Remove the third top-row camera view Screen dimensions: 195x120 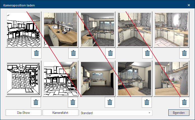[110, 53]
